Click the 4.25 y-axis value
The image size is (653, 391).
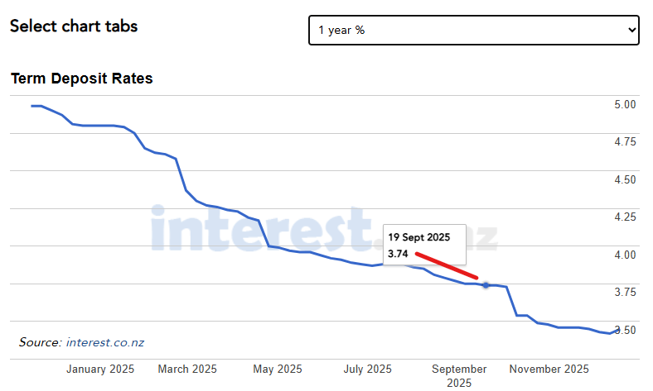click(625, 217)
